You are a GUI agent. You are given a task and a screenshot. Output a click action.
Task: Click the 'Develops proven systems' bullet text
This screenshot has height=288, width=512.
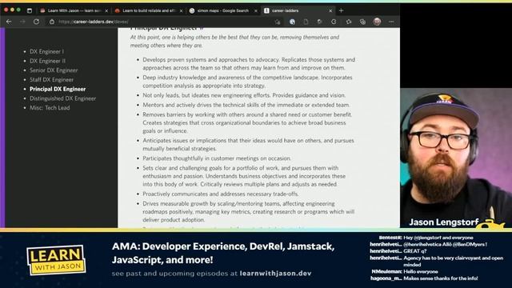coord(249,64)
